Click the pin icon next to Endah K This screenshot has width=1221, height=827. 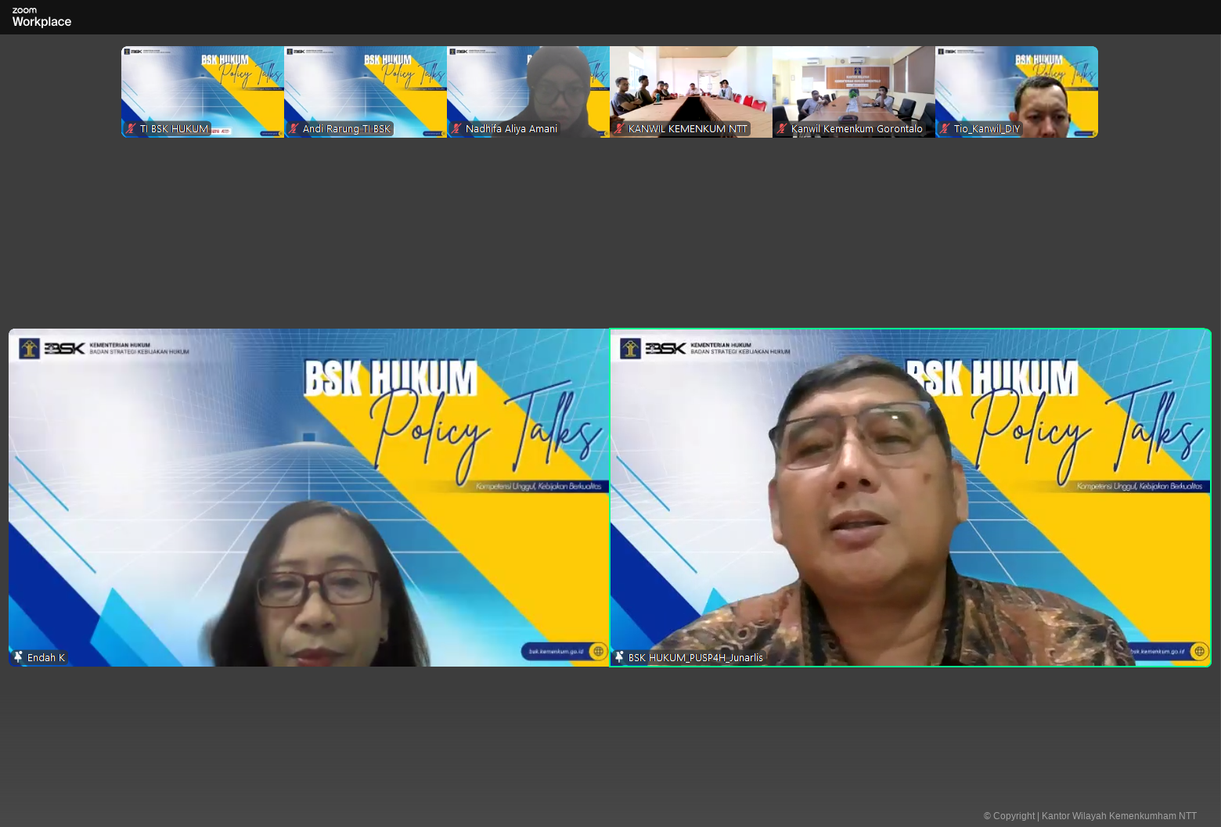[18, 657]
